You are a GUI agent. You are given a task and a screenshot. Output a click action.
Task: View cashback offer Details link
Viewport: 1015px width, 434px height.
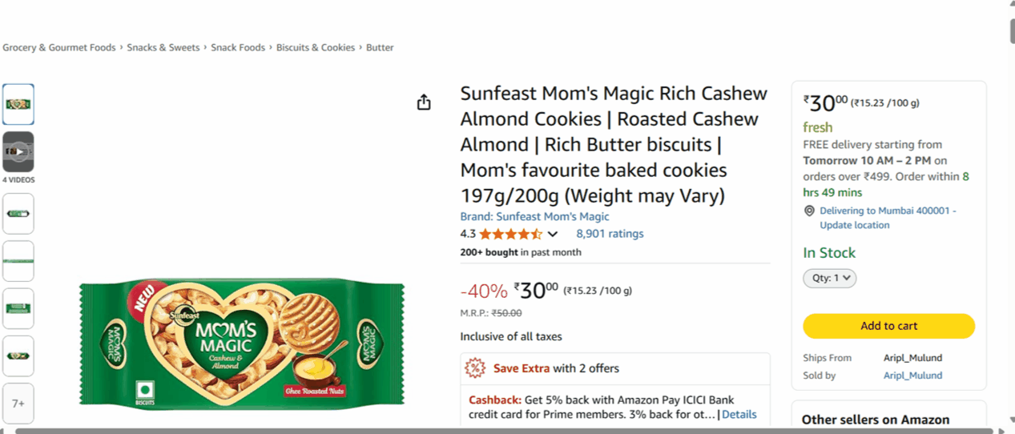739,414
